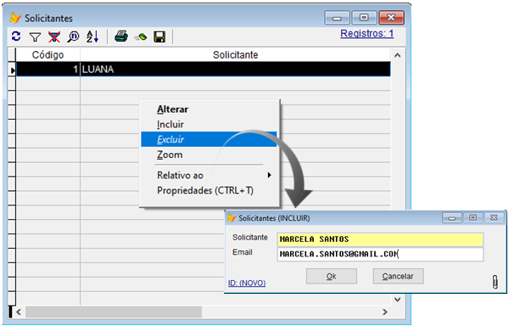This screenshot has height=326, width=509.
Task: Expand the Relativo ao submenu arrow
Action: (269, 176)
